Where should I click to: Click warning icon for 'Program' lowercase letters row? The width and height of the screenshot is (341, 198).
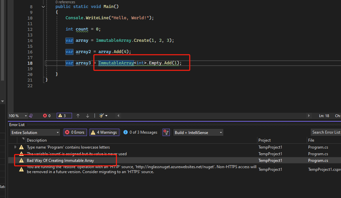pyautogui.click(x=21, y=147)
